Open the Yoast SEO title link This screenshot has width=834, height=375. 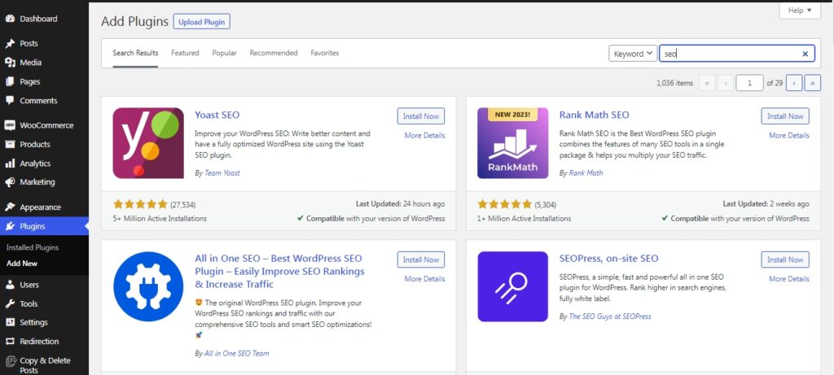(x=217, y=115)
